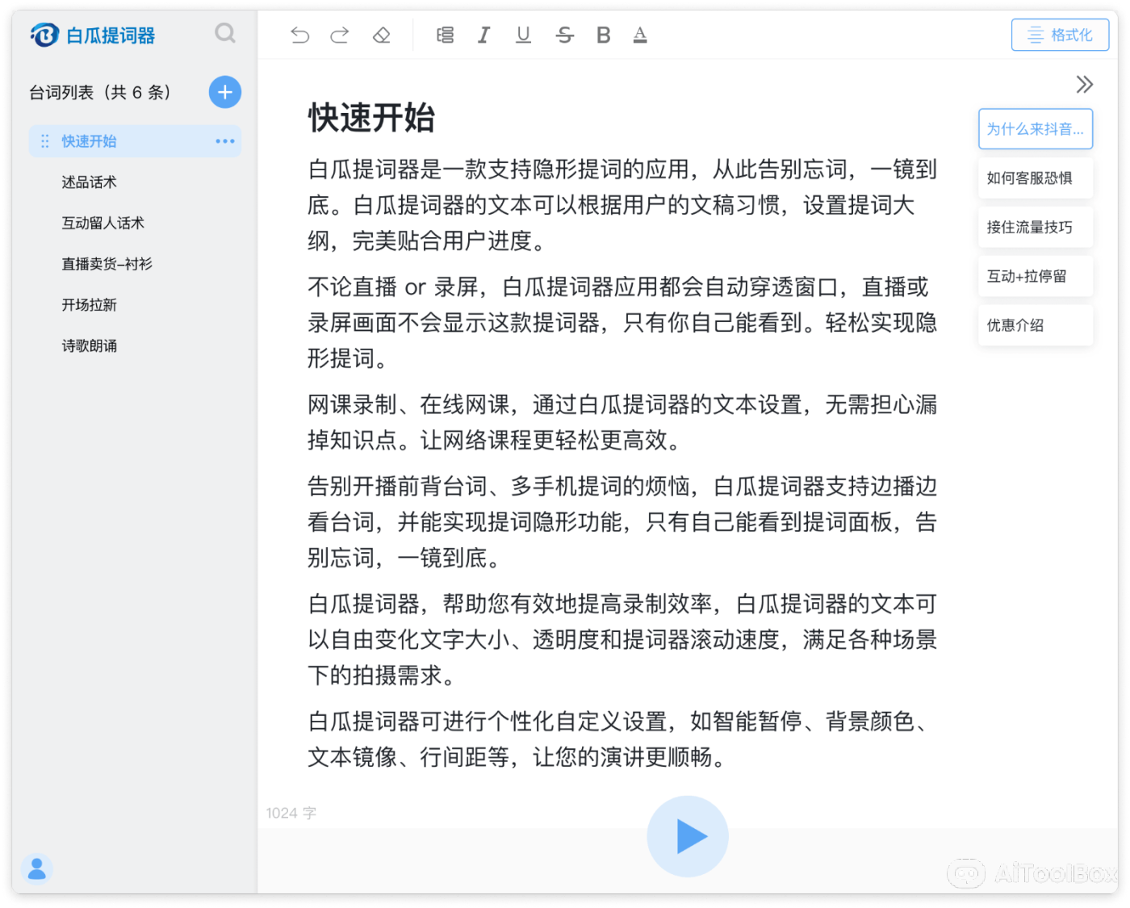Click the 格式化 button

pos(1060,35)
